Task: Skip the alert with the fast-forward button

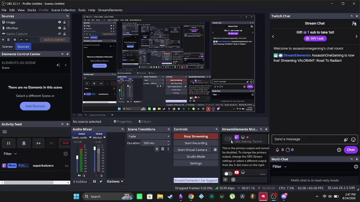Action: tap(39, 143)
